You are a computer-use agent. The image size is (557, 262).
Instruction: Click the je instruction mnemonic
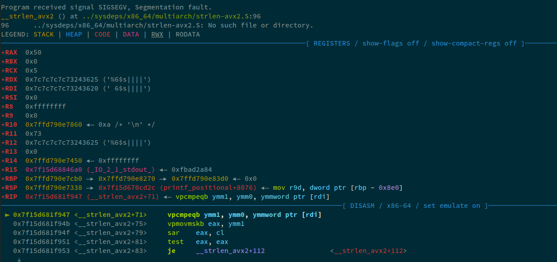tap(172, 251)
